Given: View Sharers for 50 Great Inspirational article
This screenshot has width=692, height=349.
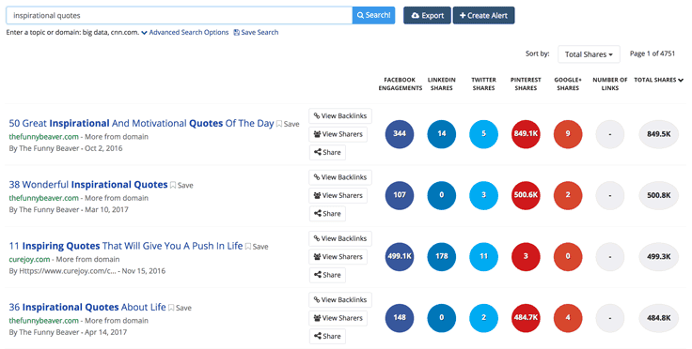Looking at the screenshot, I should [x=338, y=134].
